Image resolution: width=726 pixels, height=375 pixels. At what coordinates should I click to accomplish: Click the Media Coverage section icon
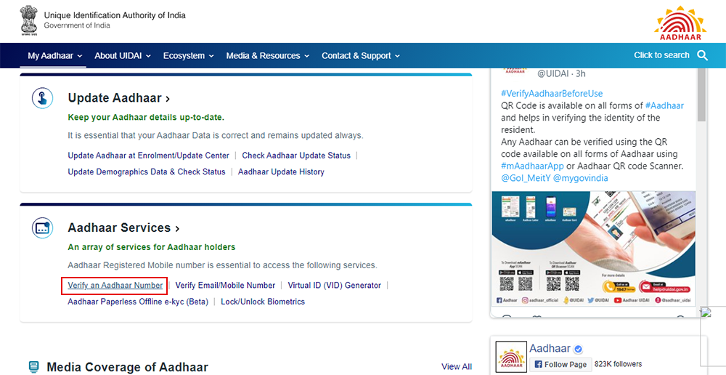[33, 367]
